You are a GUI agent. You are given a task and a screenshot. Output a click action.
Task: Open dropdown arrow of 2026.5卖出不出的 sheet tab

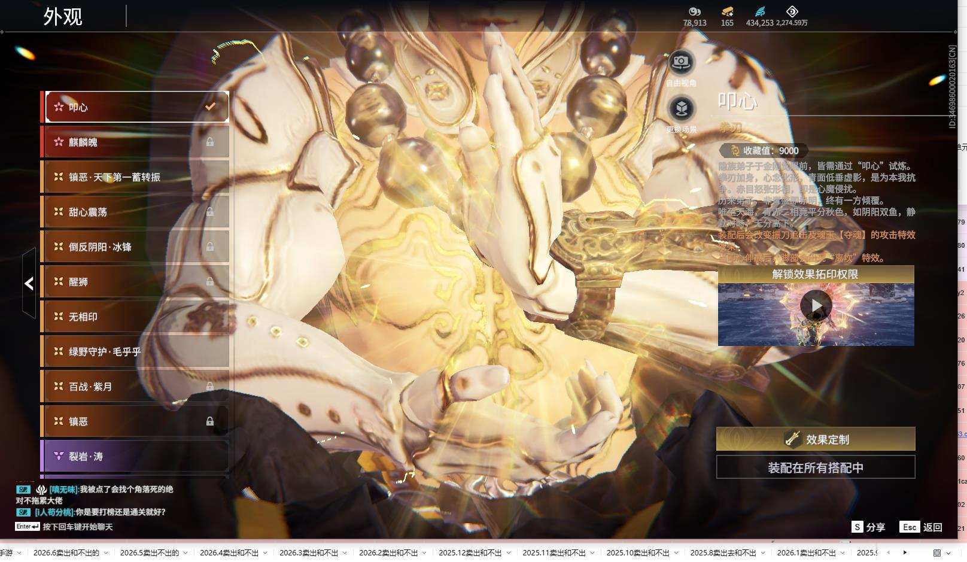pyautogui.click(x=186, y=553)
